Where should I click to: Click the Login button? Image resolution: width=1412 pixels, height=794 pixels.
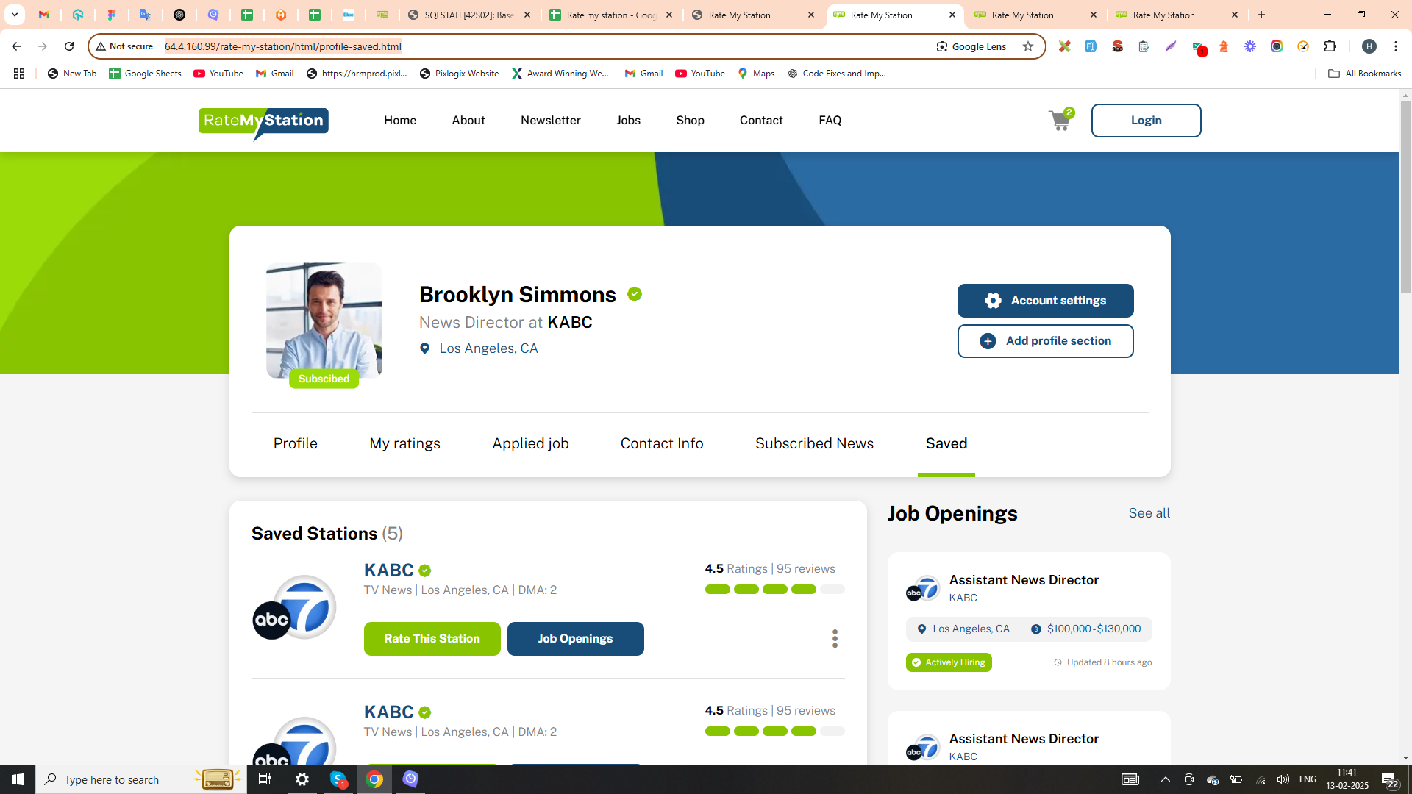click(x=1147, y=121)
